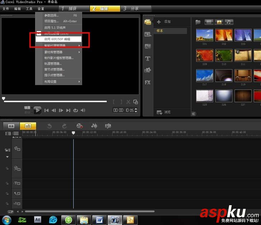Switch to Storyboard view

[11, 126]
